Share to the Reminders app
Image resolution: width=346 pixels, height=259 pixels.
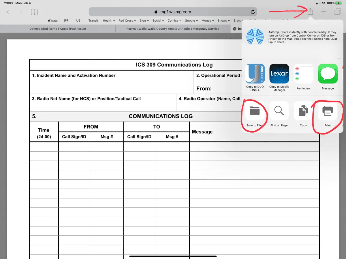303,74
